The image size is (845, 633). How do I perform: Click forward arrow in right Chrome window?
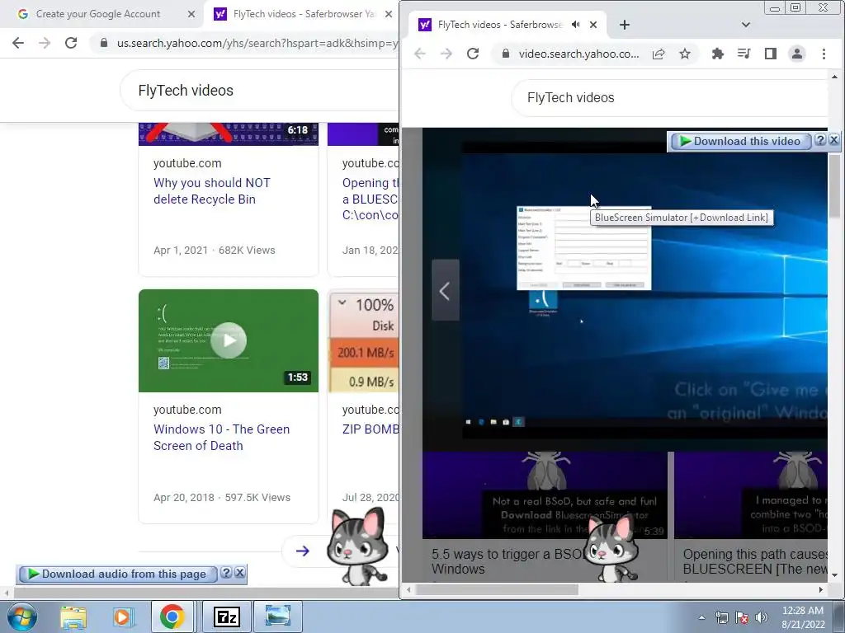coord(446,54)
